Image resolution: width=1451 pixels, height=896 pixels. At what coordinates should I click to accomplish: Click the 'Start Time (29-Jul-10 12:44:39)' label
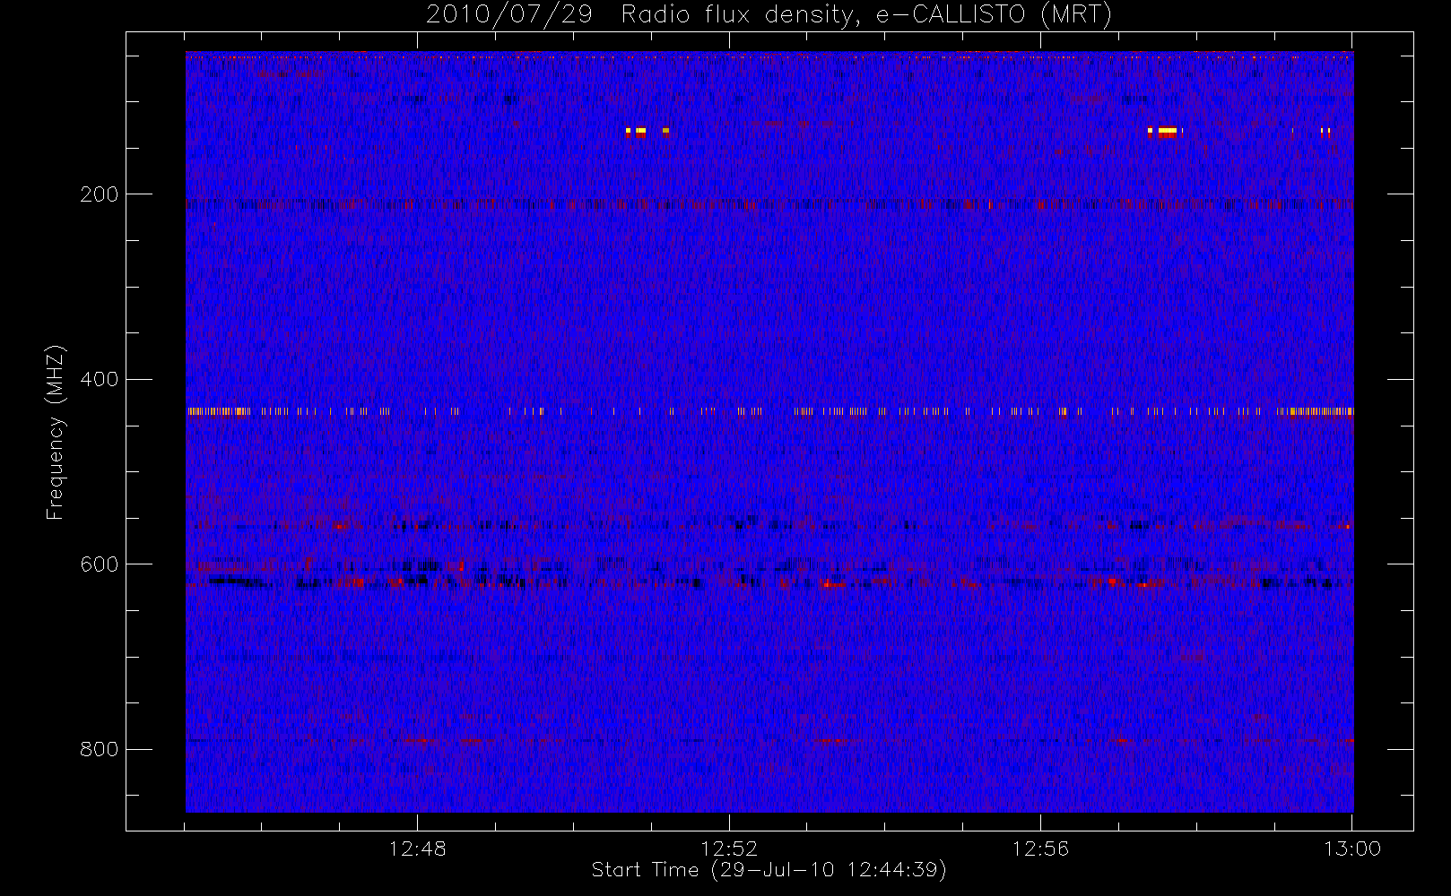(769, 870)
